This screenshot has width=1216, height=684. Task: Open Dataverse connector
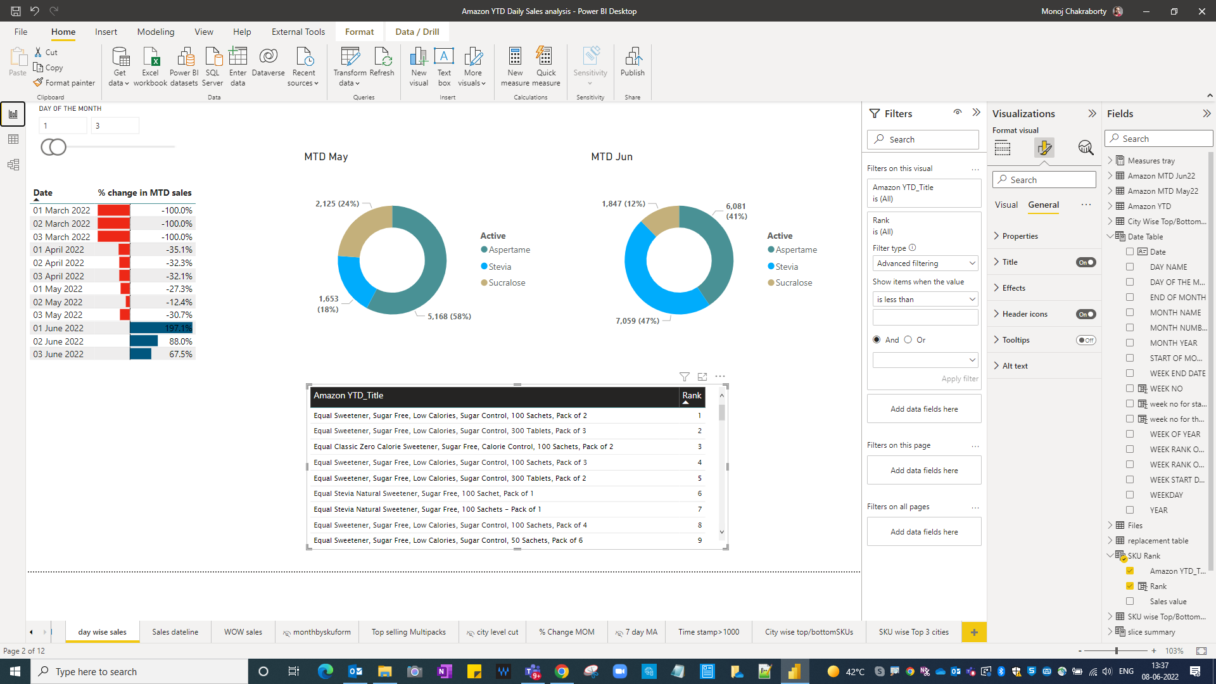click(269, 62)
